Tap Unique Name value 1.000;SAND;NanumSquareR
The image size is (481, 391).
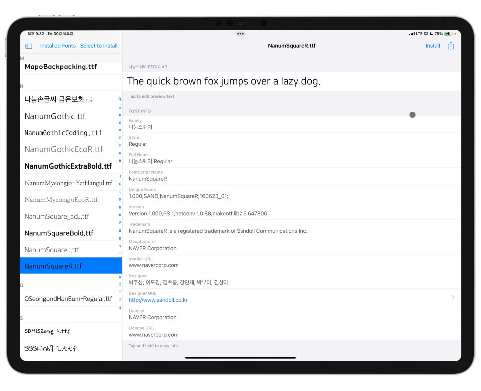pos(178,196)
